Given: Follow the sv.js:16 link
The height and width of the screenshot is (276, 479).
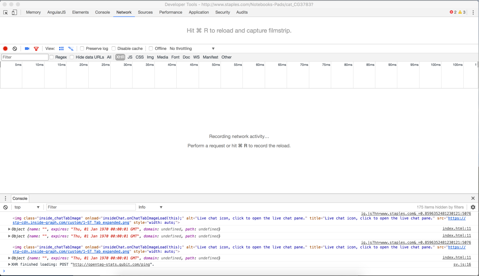Looking at the screenshot, I should coord(462,264).
